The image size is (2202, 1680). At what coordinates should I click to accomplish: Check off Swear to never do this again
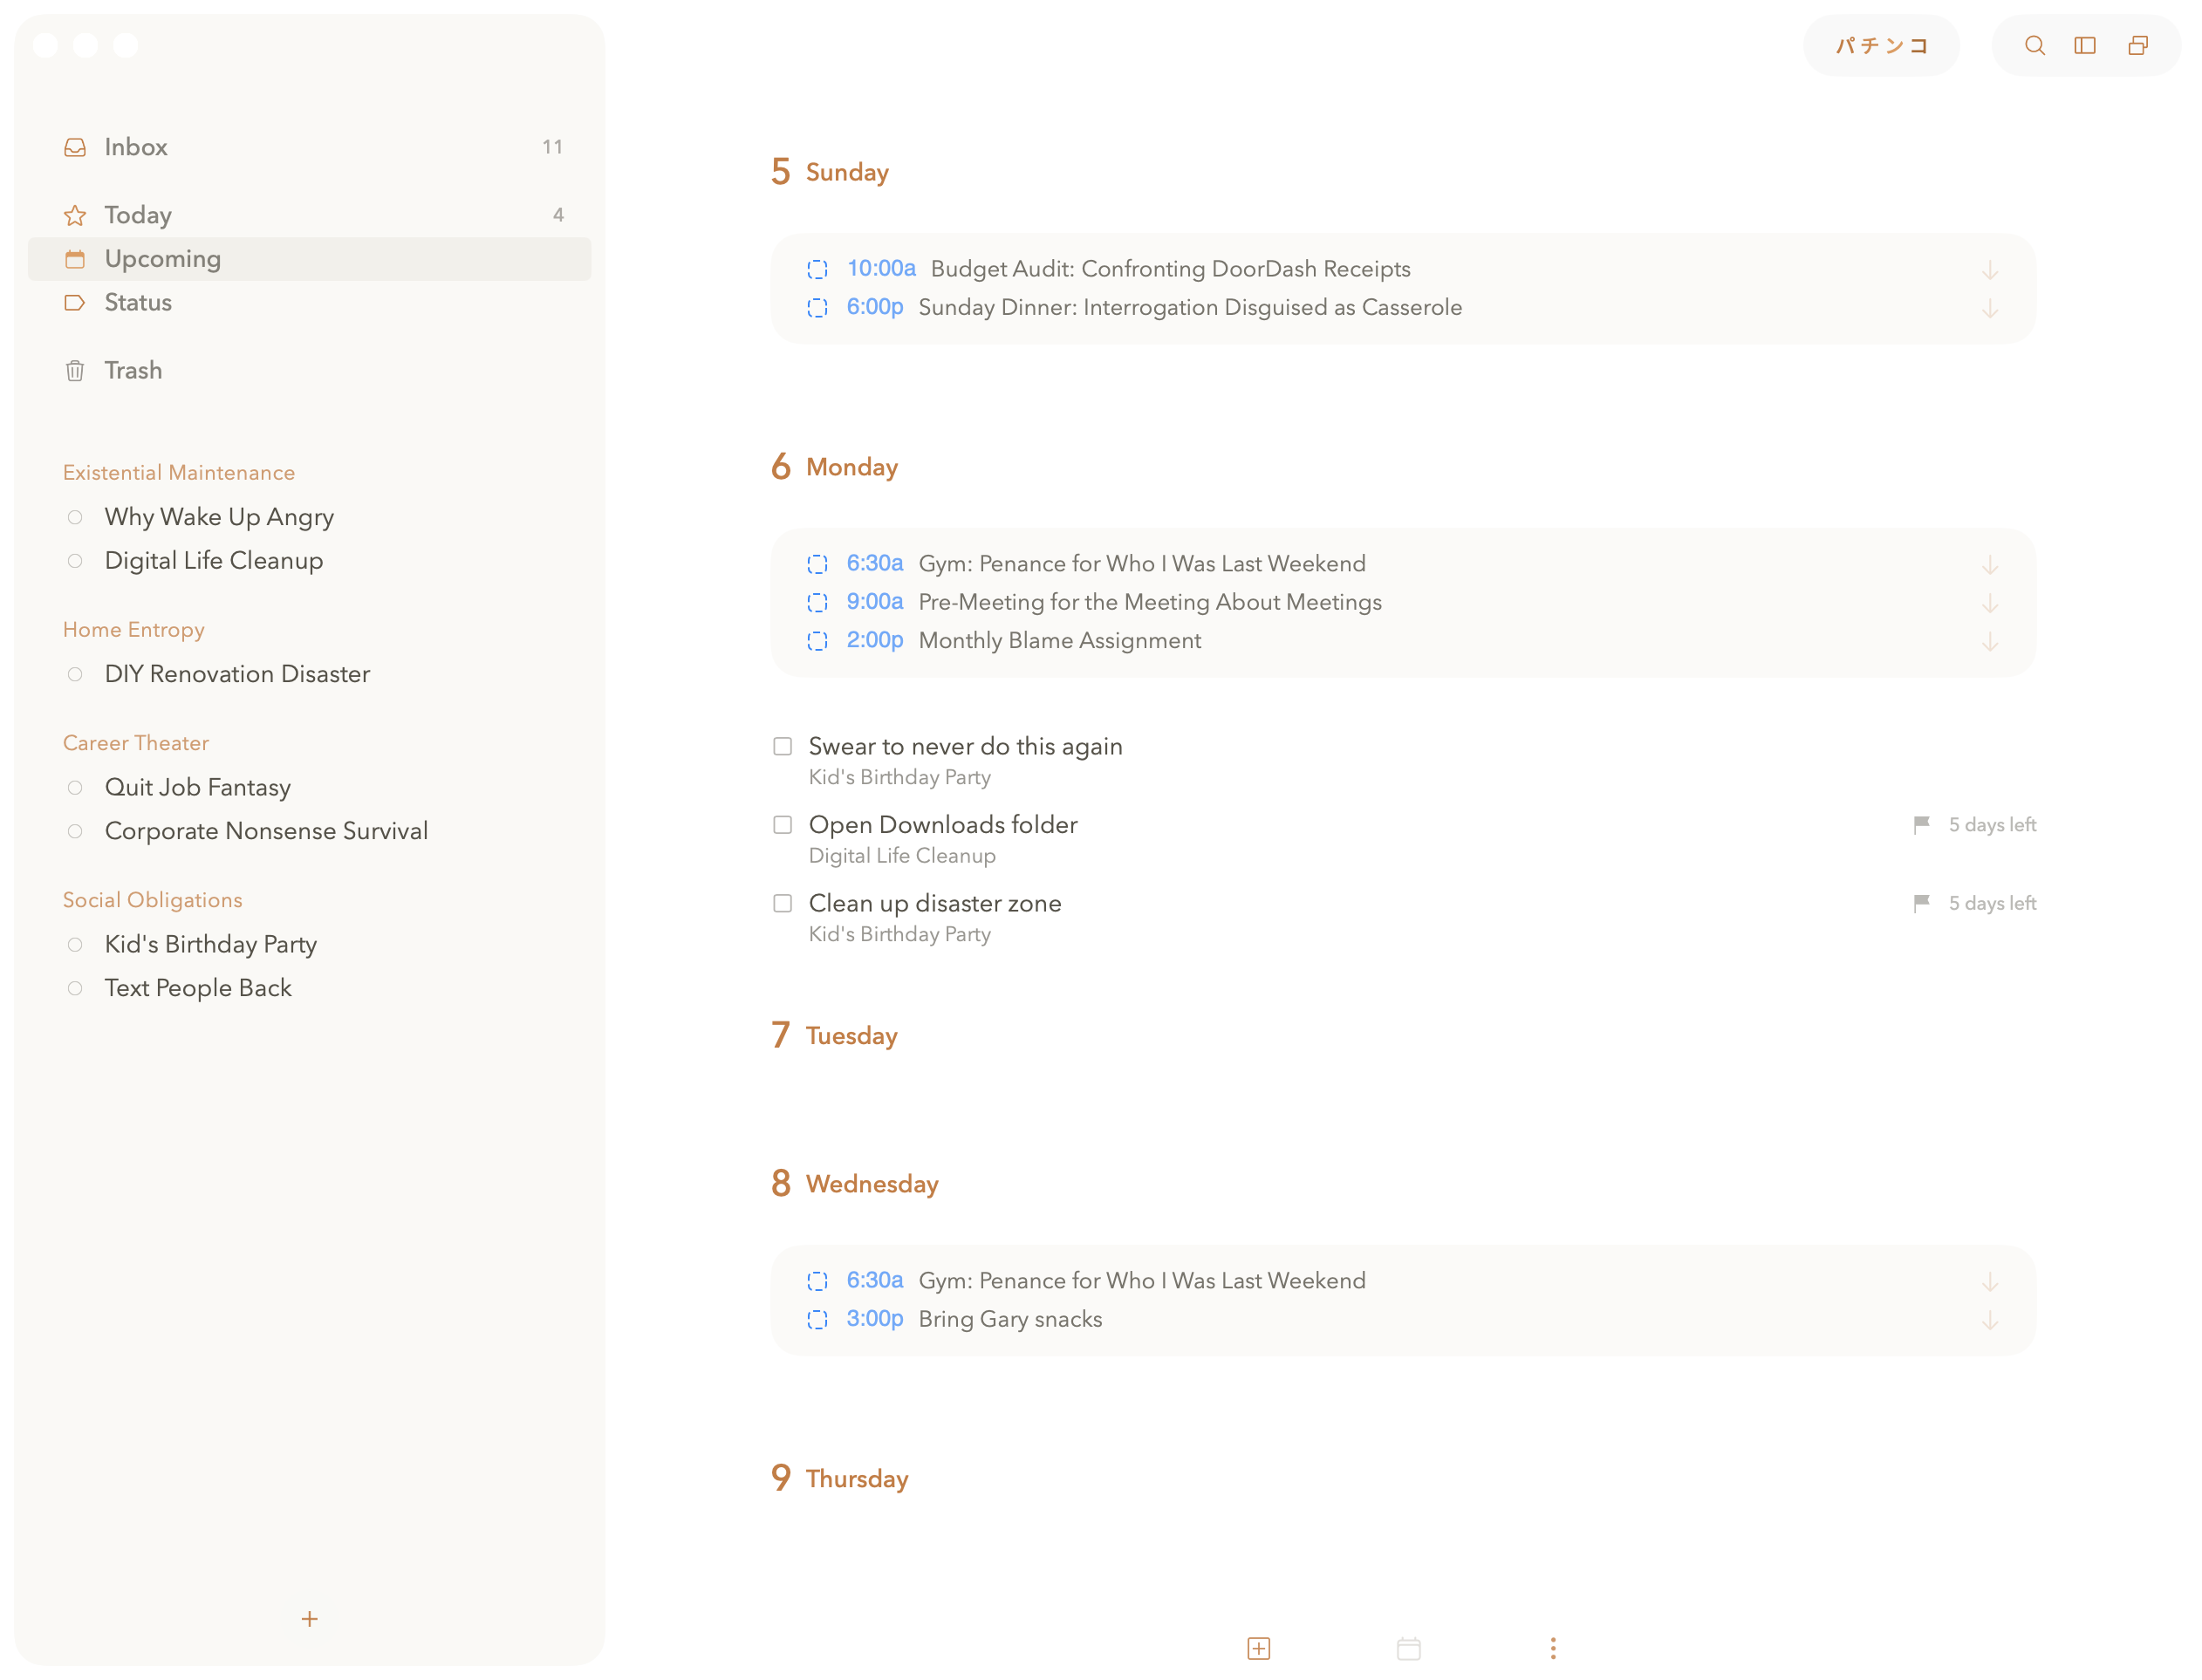pyautogui.click(x=783, y=747)
